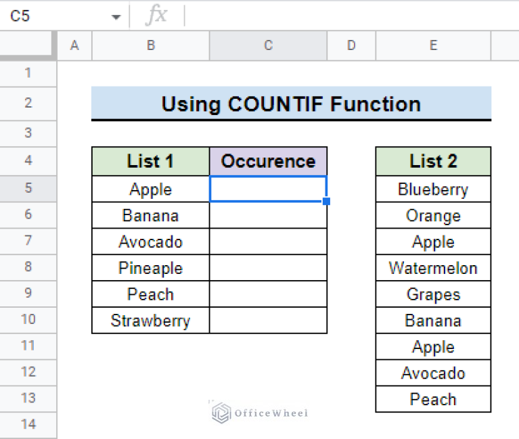Select row 3 header
Screen dimensions: 519x439
coord(28,133)
